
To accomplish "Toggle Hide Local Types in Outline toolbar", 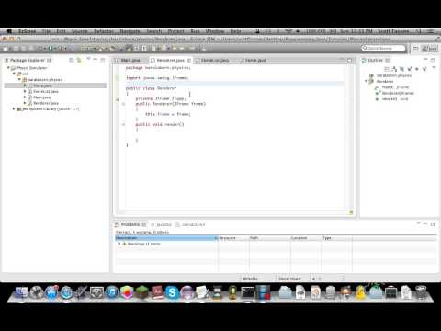I will [424, 69].
